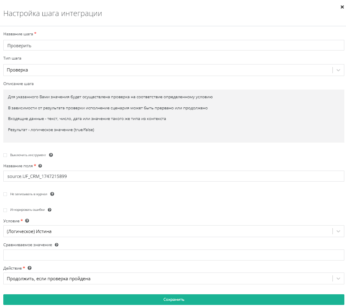
Task: Click the Название шага input field
Action: coord(174,46)
